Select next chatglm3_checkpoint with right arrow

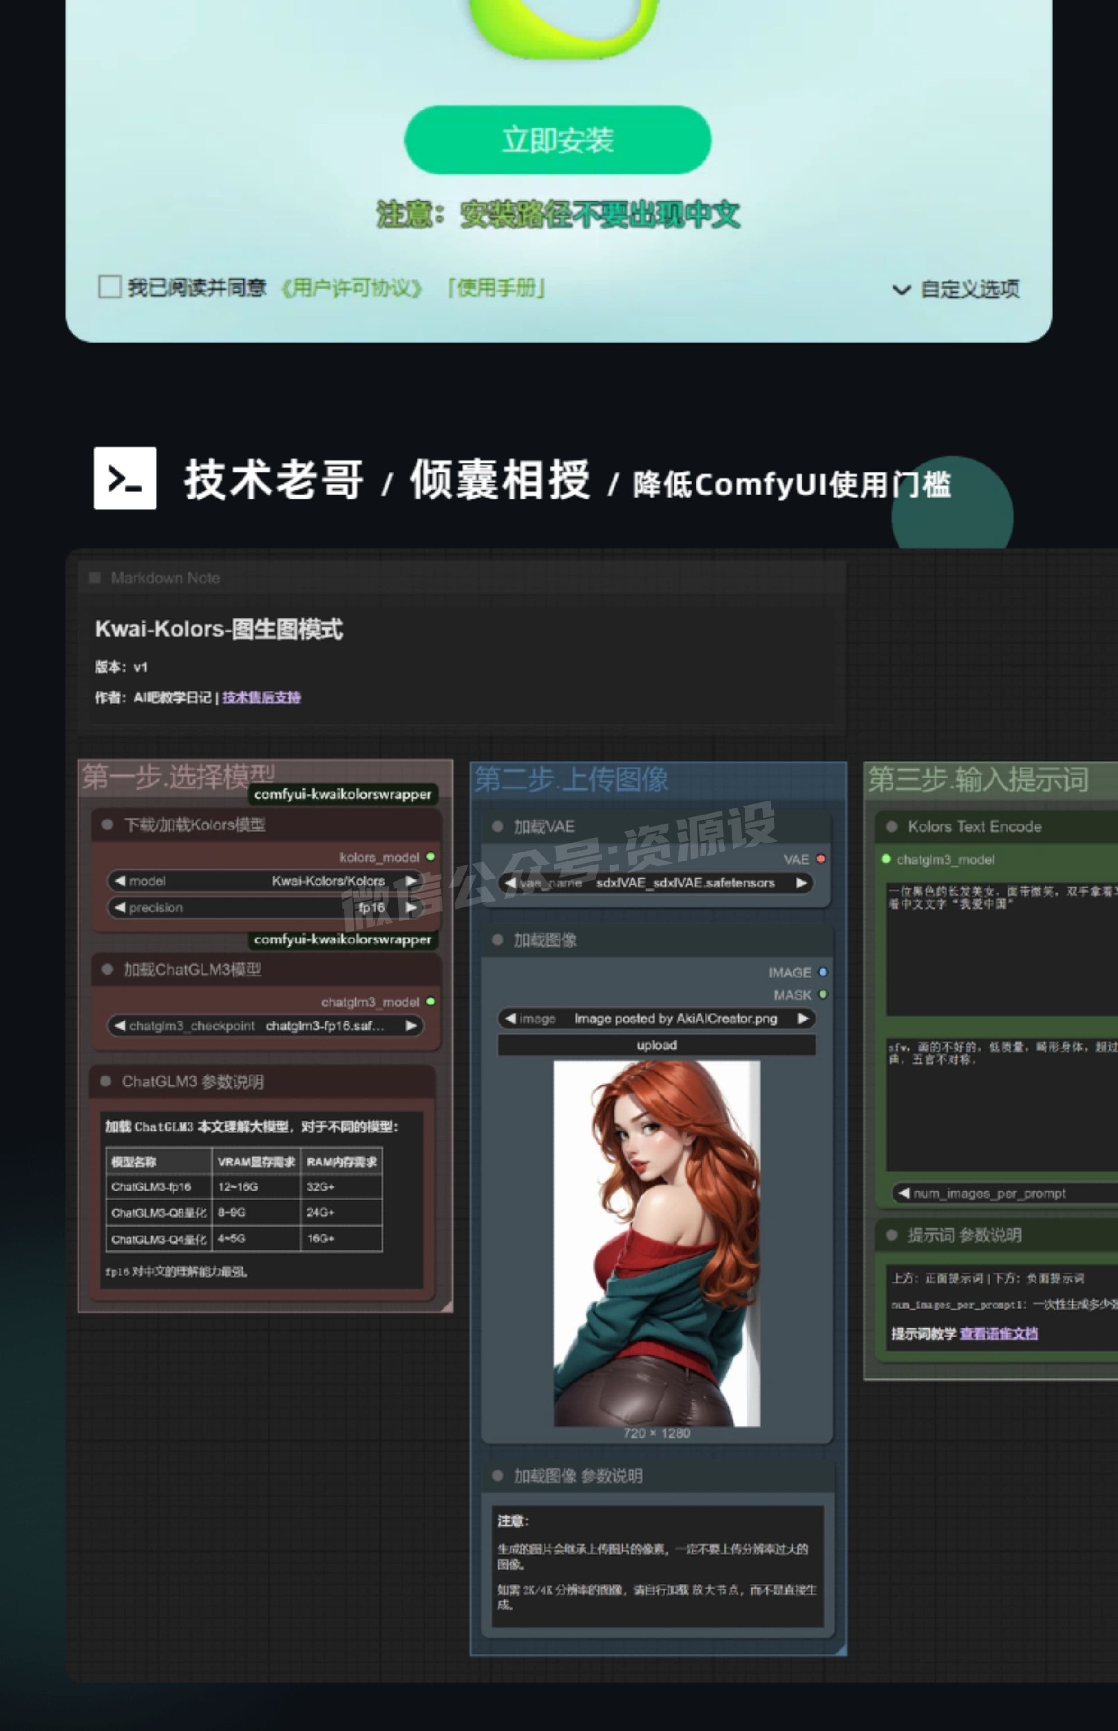(411, 1026)
